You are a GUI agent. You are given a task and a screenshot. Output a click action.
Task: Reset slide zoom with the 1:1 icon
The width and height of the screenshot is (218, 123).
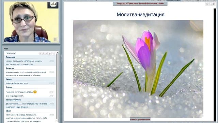tap(214, 4)
